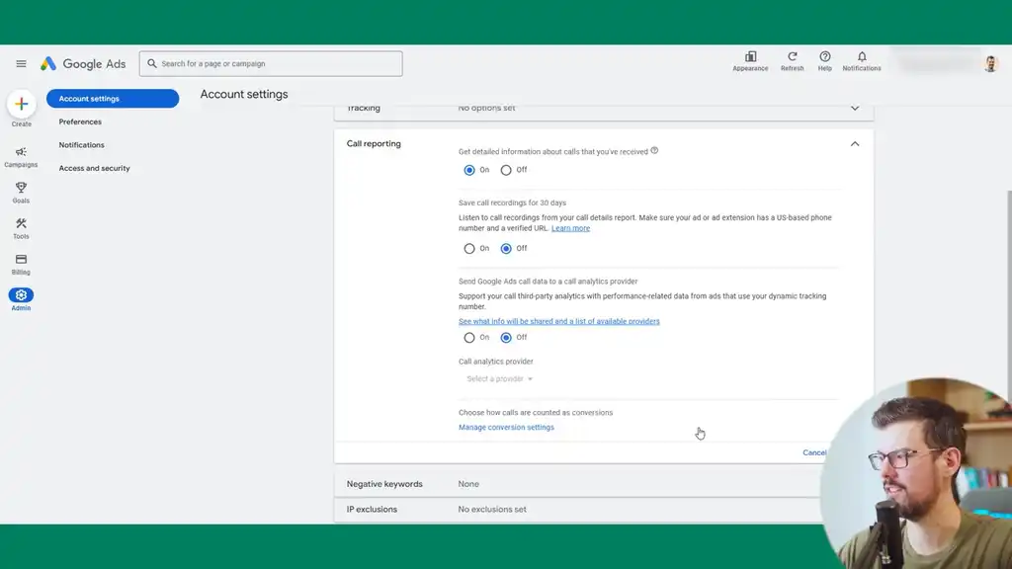
Task: Click the Create plus button
Action: 22,104
